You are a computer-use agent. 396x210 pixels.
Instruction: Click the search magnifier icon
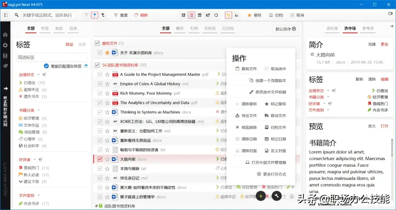(16, 15)
